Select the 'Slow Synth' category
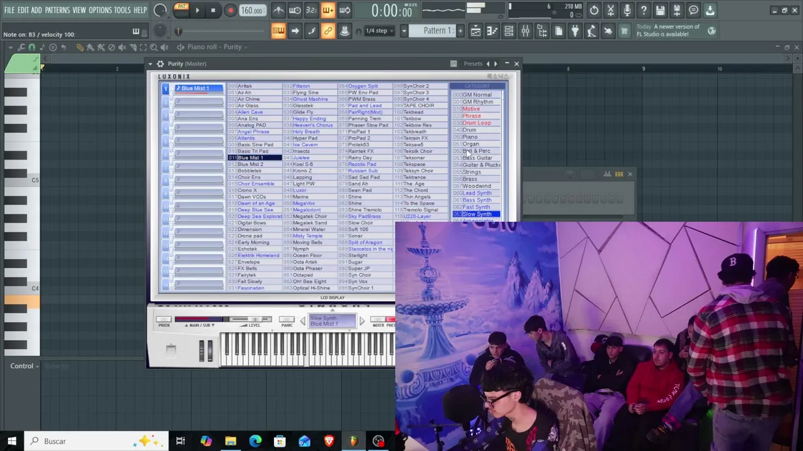Viewport: 803px width, 451px height. pos(477,214)
